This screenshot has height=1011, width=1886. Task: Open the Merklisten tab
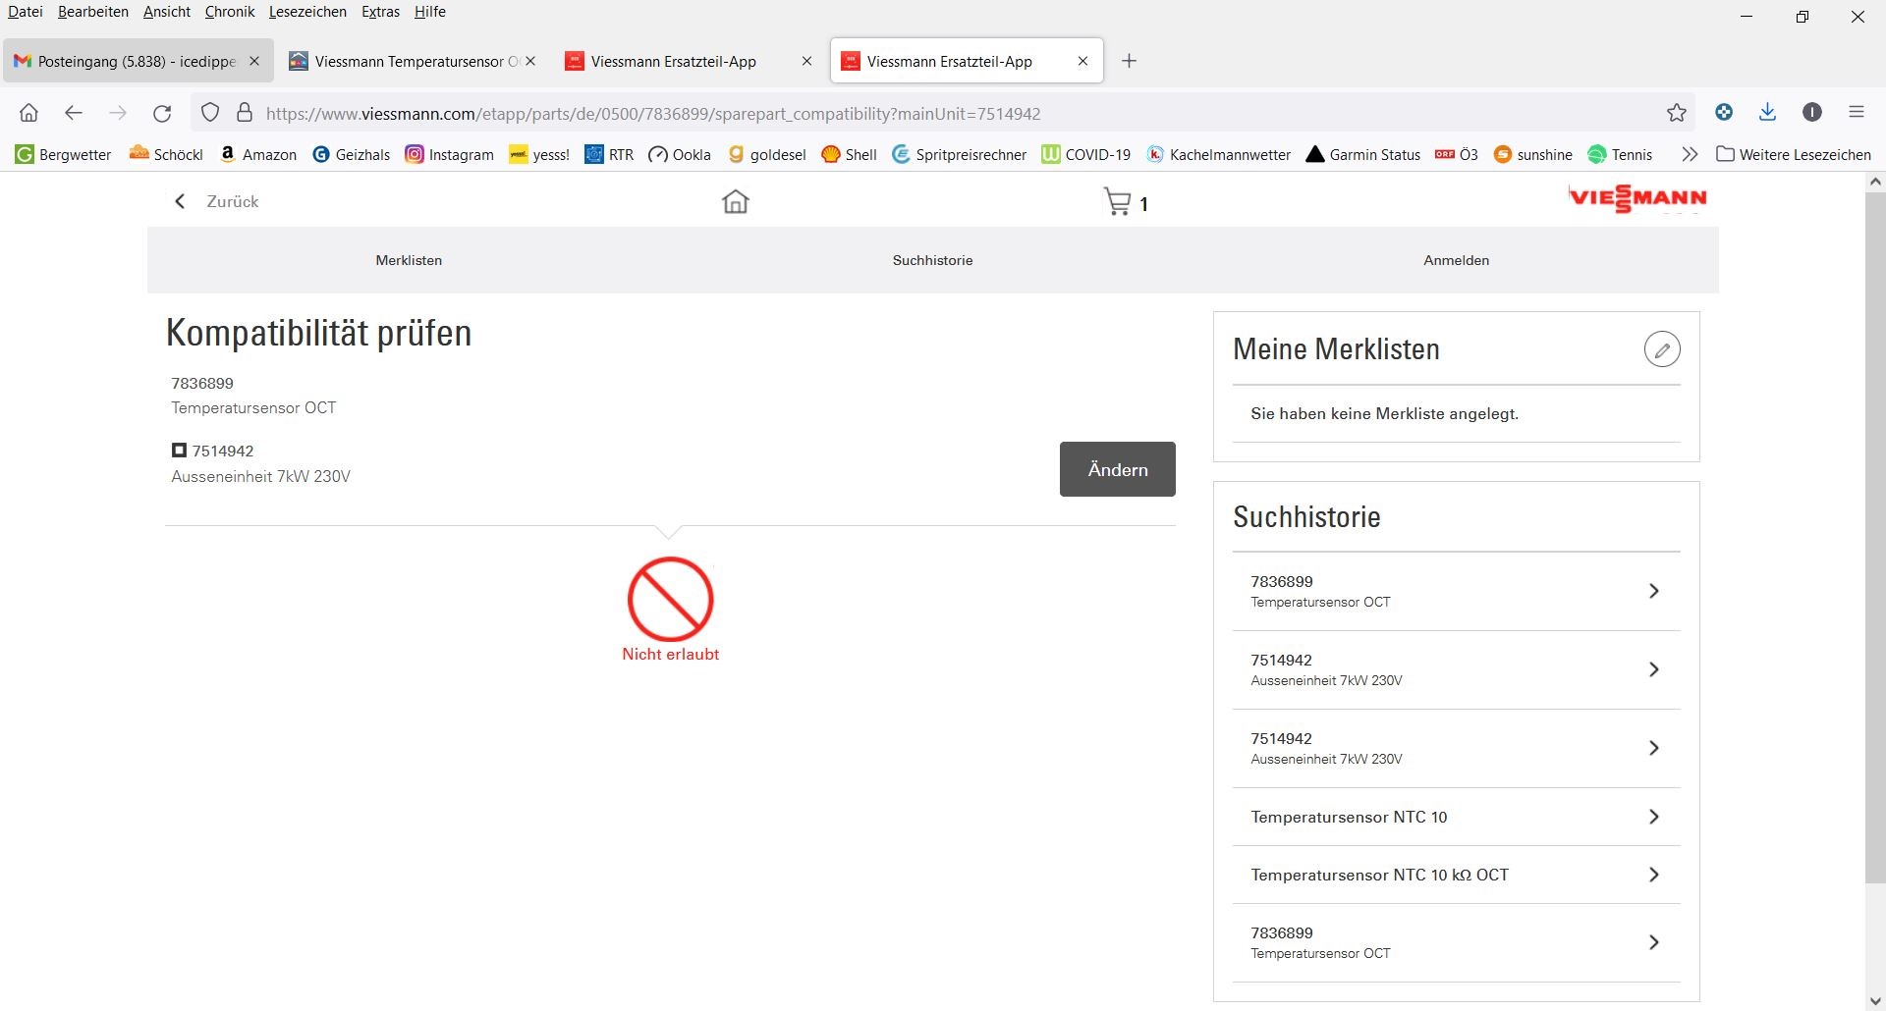point(409,260)
